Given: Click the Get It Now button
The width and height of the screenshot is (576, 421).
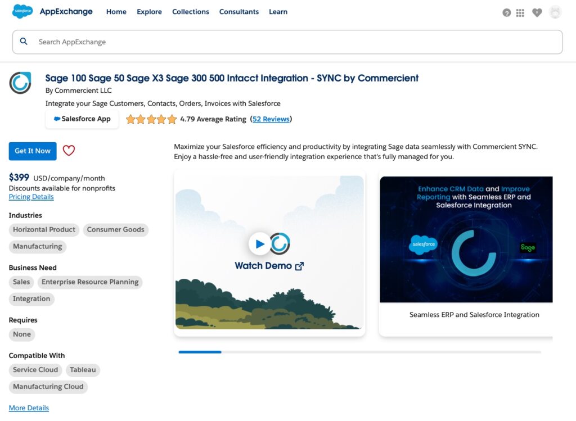Looking at the screenshot, I should pyautogui.click(x=33, y=151).
